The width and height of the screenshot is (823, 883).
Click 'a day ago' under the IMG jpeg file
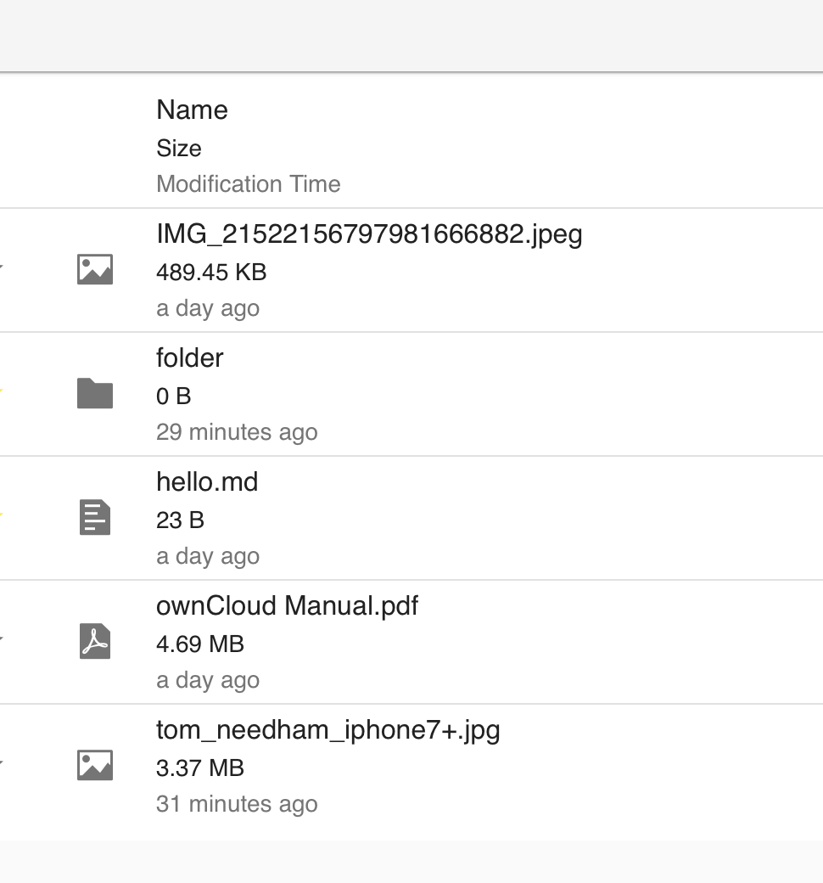[x=208, y=308]
